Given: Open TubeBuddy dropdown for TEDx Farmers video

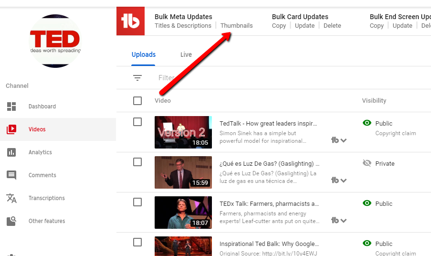Looking at the screenshot, I should click(x=338, y=220).
